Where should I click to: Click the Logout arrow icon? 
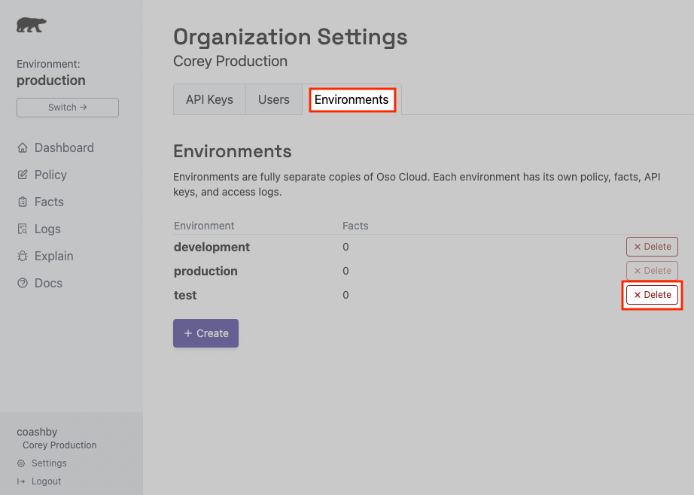tap(21, 481)
